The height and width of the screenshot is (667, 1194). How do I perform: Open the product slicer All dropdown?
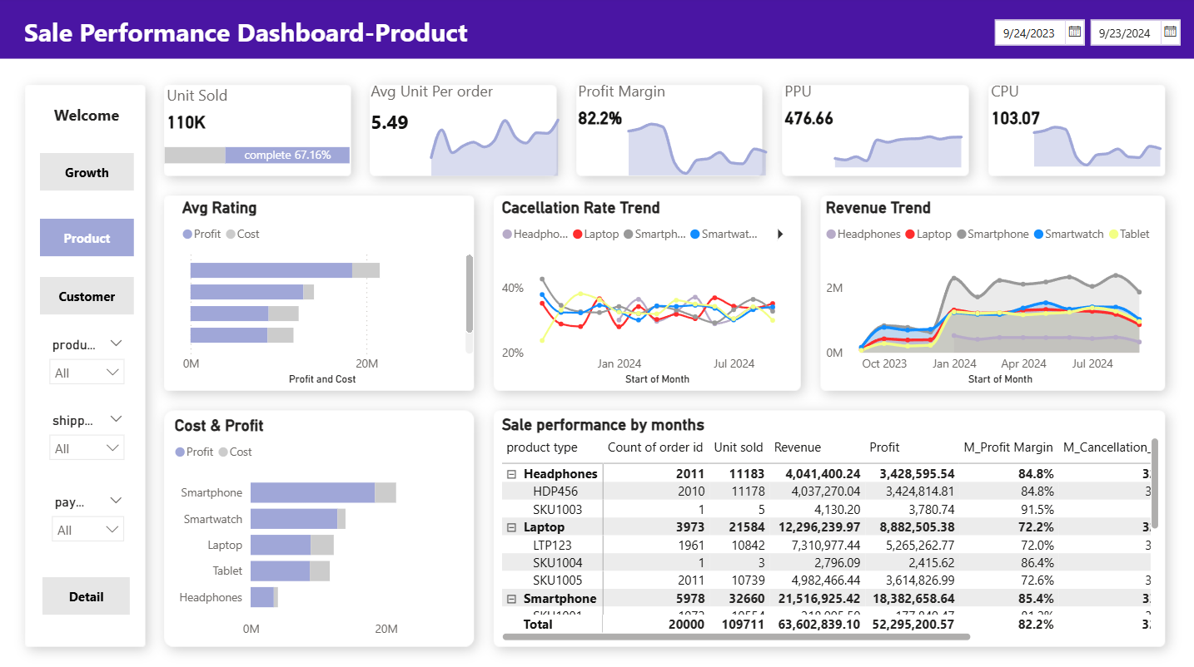click(x=87, y=373)
